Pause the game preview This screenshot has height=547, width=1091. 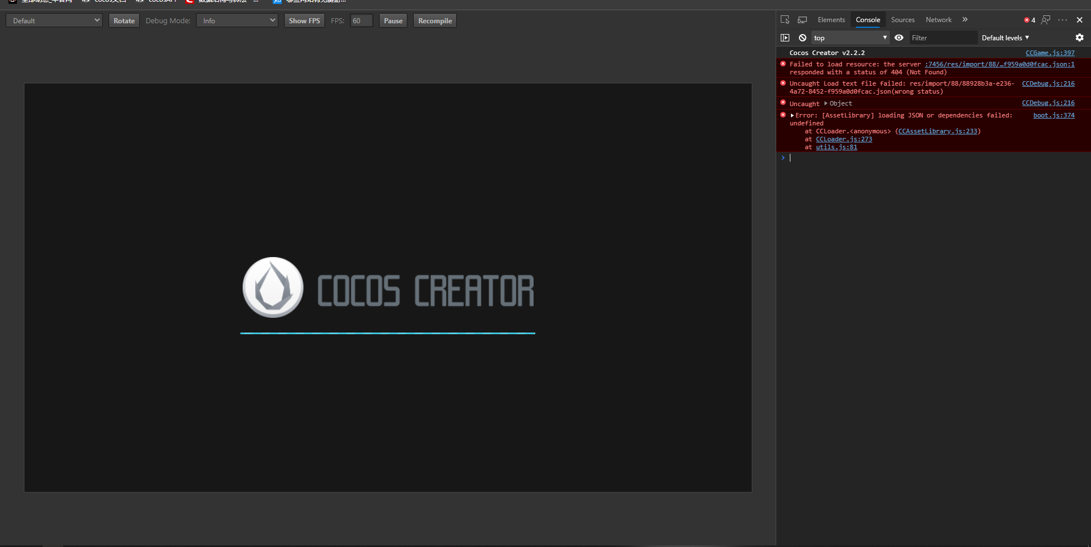coord(393,21)
